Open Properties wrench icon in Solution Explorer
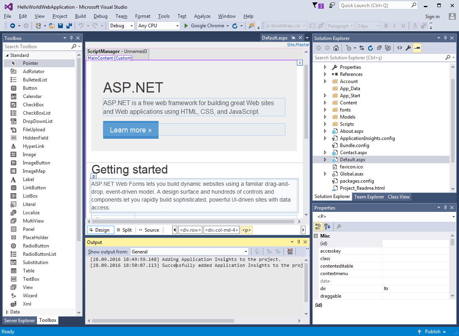 (408, 48)
